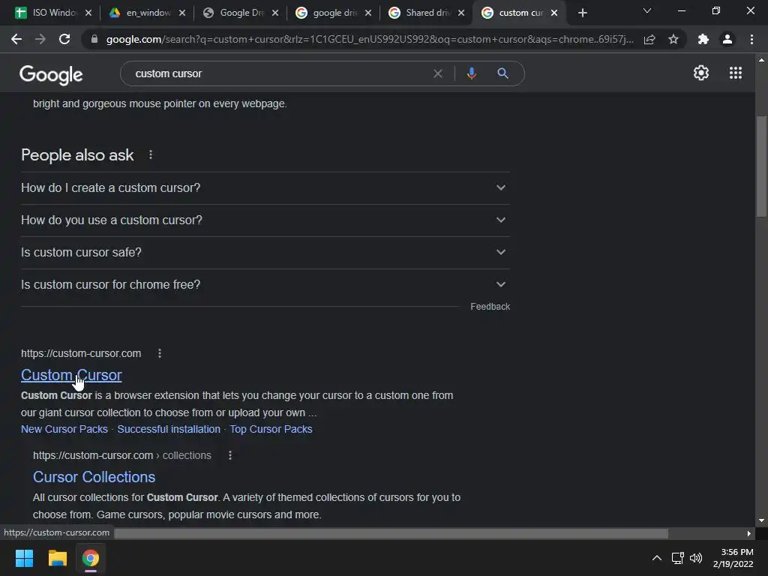768x576 pixels.
Task: Submit the search with the magnifier icon
Action: click(x=502, y=73)
